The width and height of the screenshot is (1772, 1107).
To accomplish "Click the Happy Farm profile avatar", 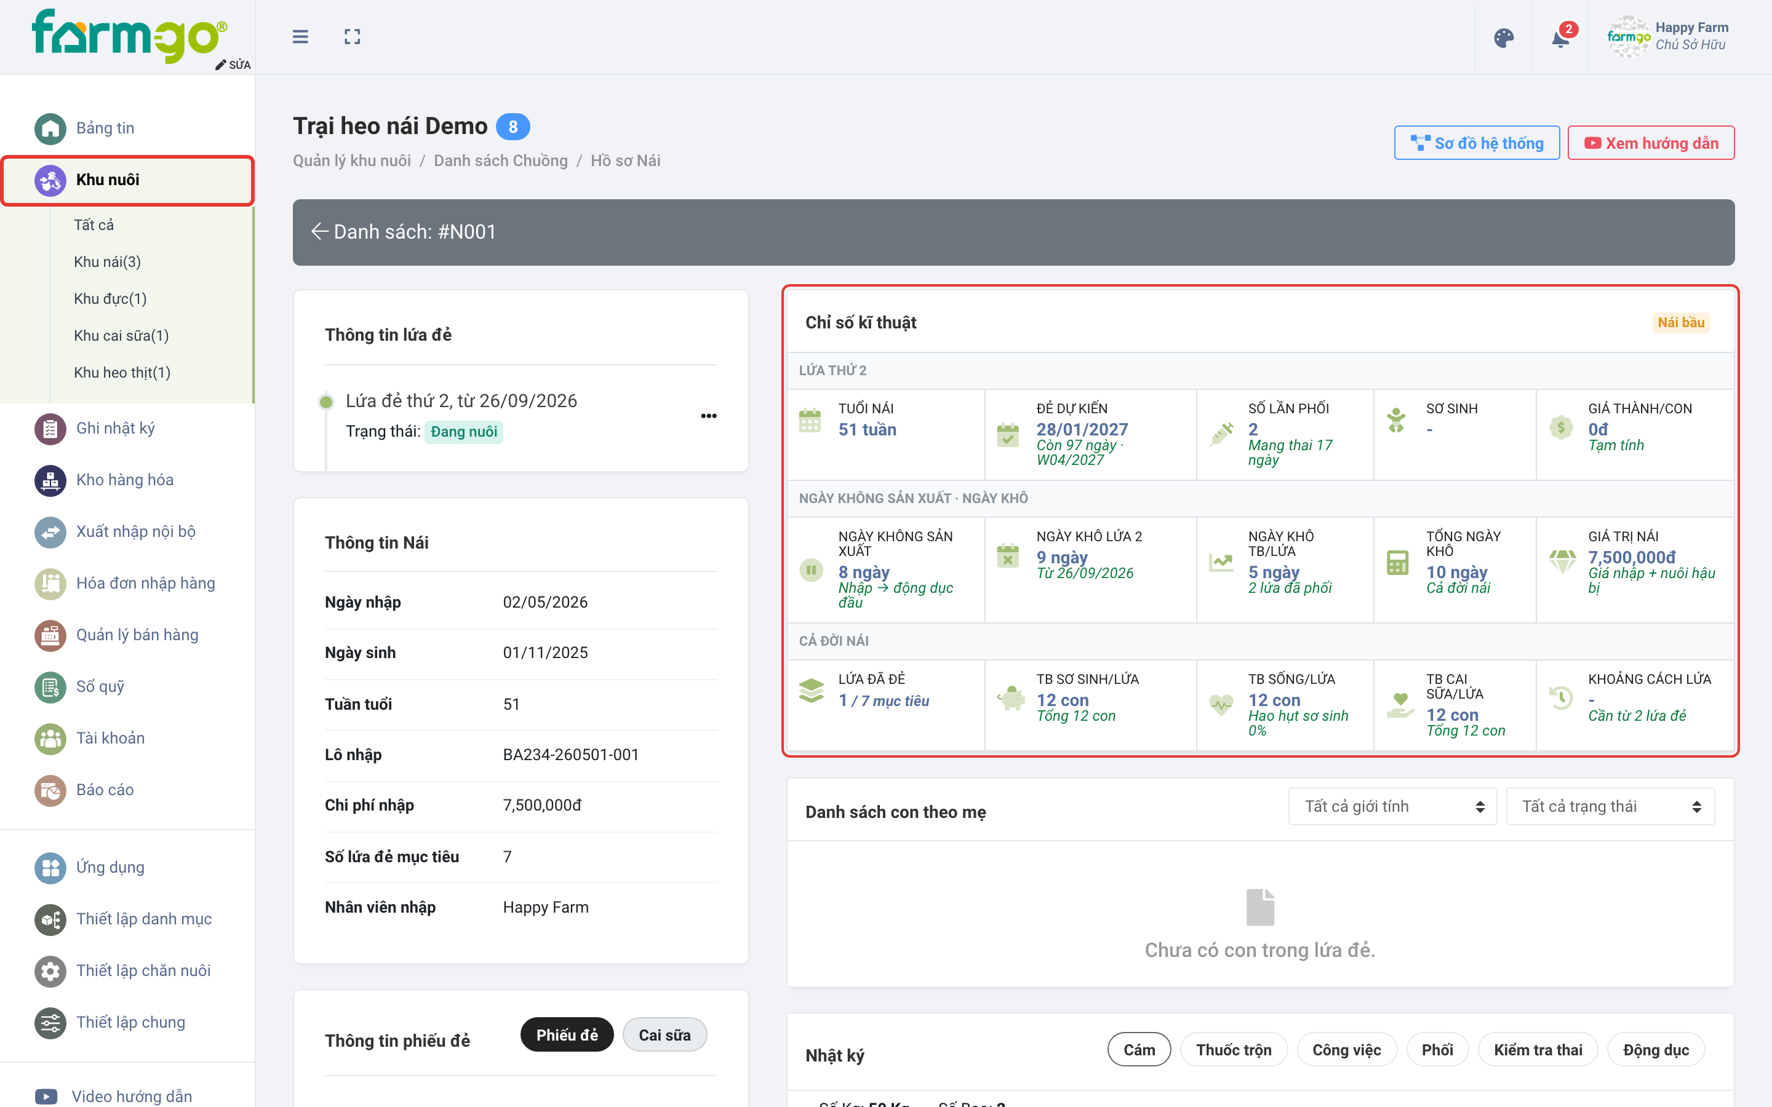I will click(x=1629, y=37).
